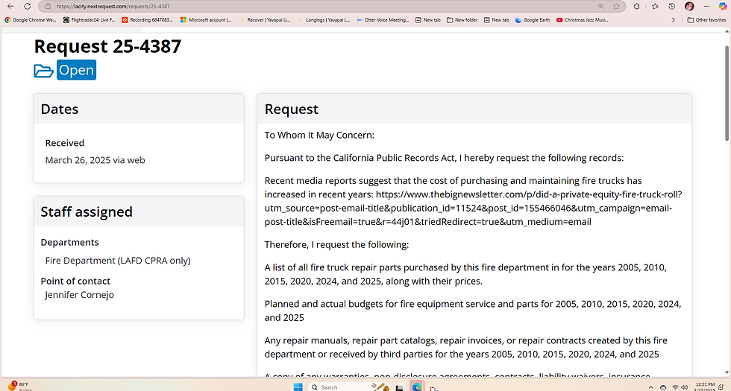Image resolution: width=731 pixels, height=391 pixels.
Task: Click the Received date March 26, 2025
Action: tap(95, 160)
